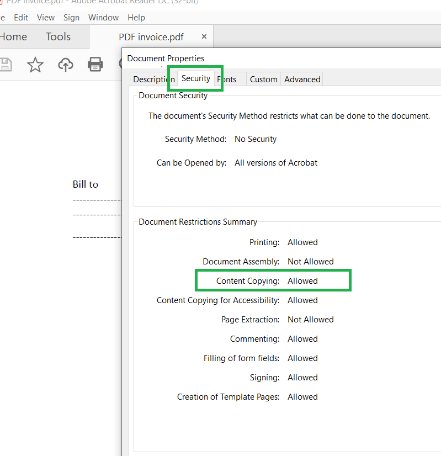Screen dimensions: 441x456
Task: Bookmark document with the star icon
Action: tap(35, 65)
